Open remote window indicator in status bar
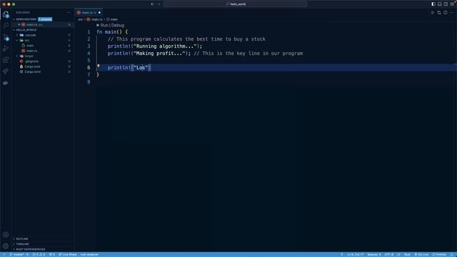This screenshot has height=257, width=457. click(x=4, y=254)
